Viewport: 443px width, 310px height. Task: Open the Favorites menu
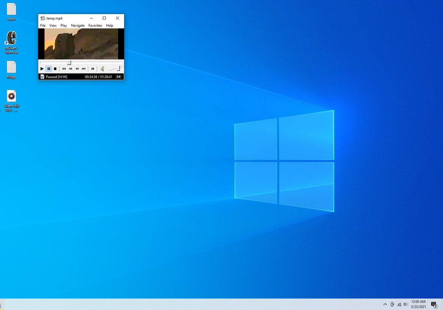pos(95,25)
